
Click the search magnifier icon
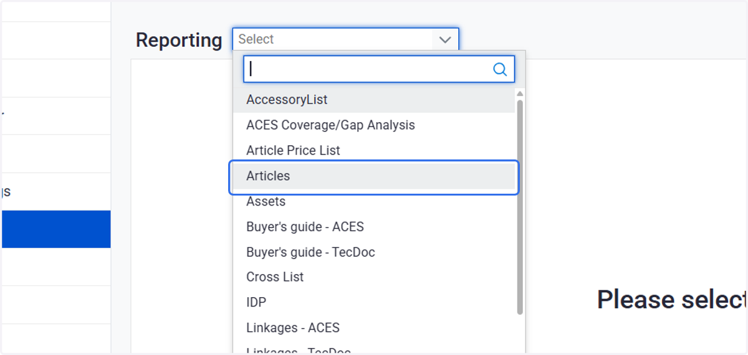point(500,69)
